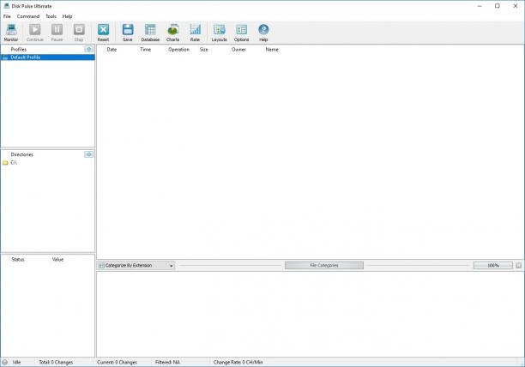The width and height of the screenshot is (525, 367).
Task: Click the C:\ folder icon
Action: pos(5,163)
